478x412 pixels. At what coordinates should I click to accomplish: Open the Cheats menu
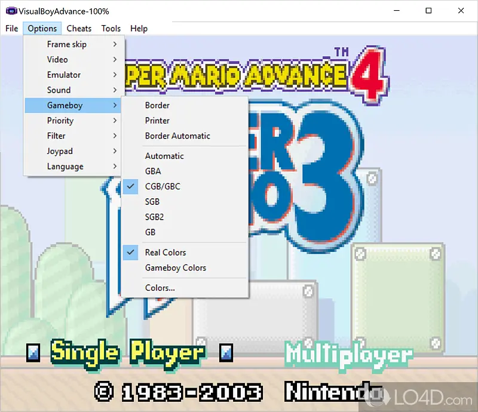[79, 28]
